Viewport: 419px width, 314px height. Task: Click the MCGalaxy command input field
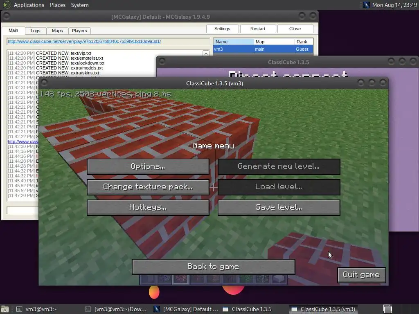click(23, 211)
